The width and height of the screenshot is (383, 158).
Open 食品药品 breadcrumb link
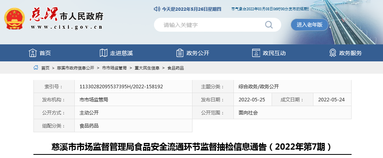176,68
